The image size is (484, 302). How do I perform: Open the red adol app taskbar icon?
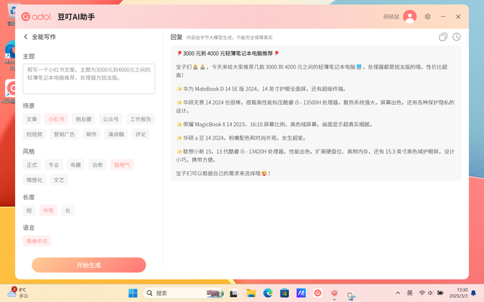(x=318, y=293)
